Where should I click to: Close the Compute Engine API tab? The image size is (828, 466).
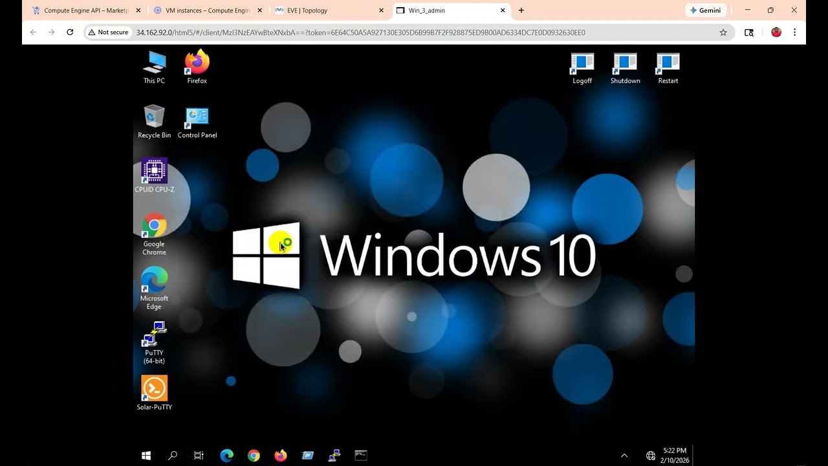[138, 10]
